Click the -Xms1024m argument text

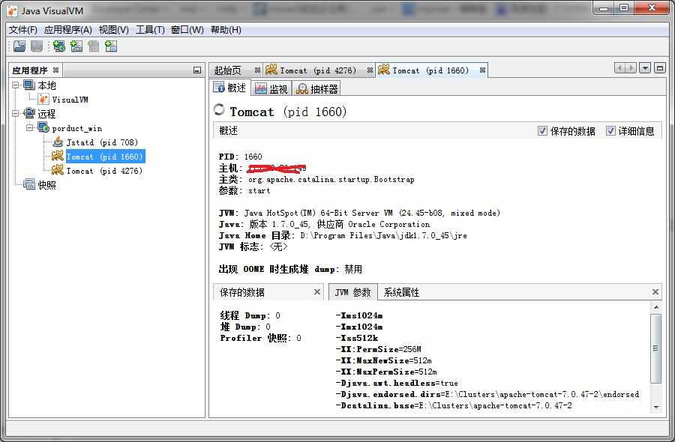[359, 315]
